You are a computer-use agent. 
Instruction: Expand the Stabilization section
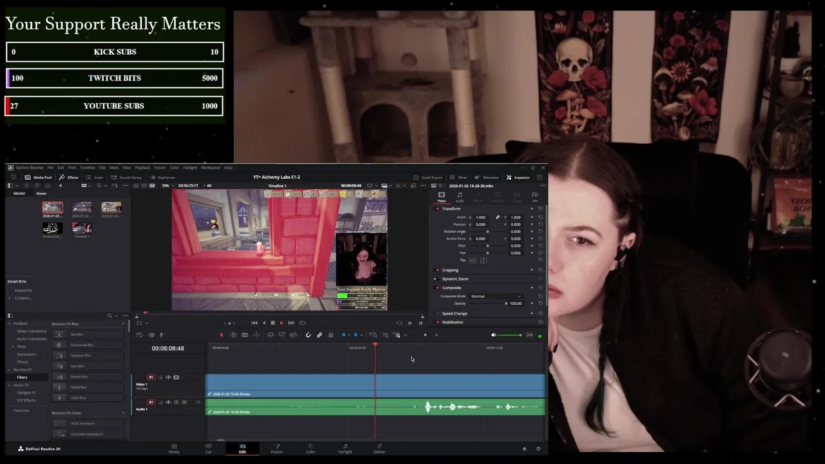click(452, 322)
